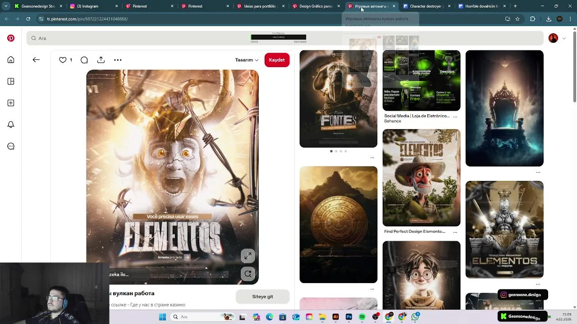This screenshot has height=324, width=577.
Task: Like the pin with the heart icon
Action: click(x=63, y=60)
